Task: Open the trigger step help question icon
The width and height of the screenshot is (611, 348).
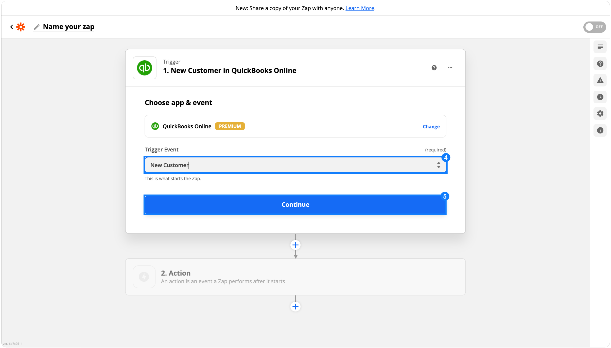Action: pyautogui.click(x=434, y=68)
